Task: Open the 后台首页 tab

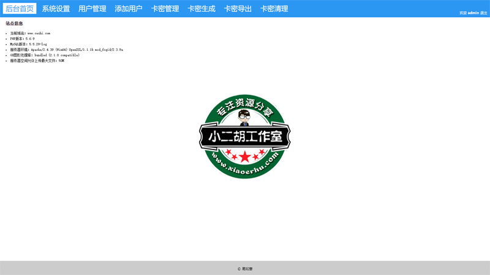Action: click(x=20, y=9)
